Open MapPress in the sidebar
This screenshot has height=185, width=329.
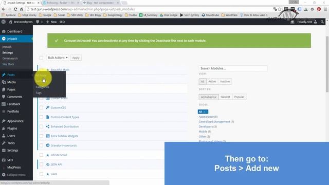[14, 168]
